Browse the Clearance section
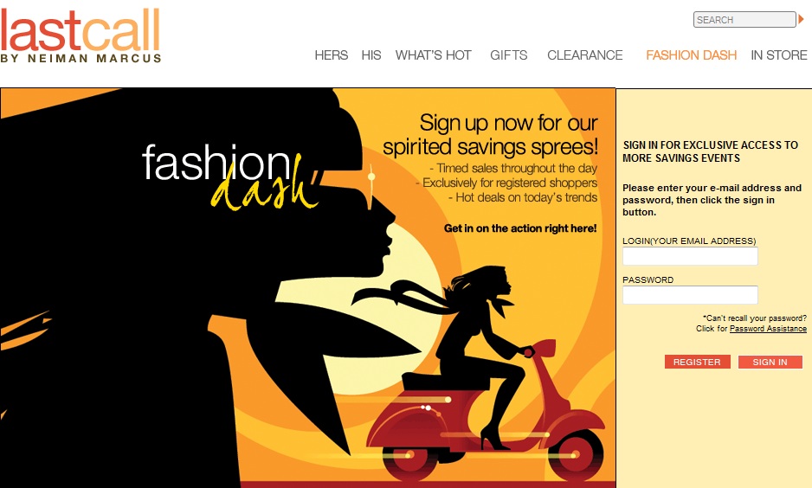 point(584,55)
